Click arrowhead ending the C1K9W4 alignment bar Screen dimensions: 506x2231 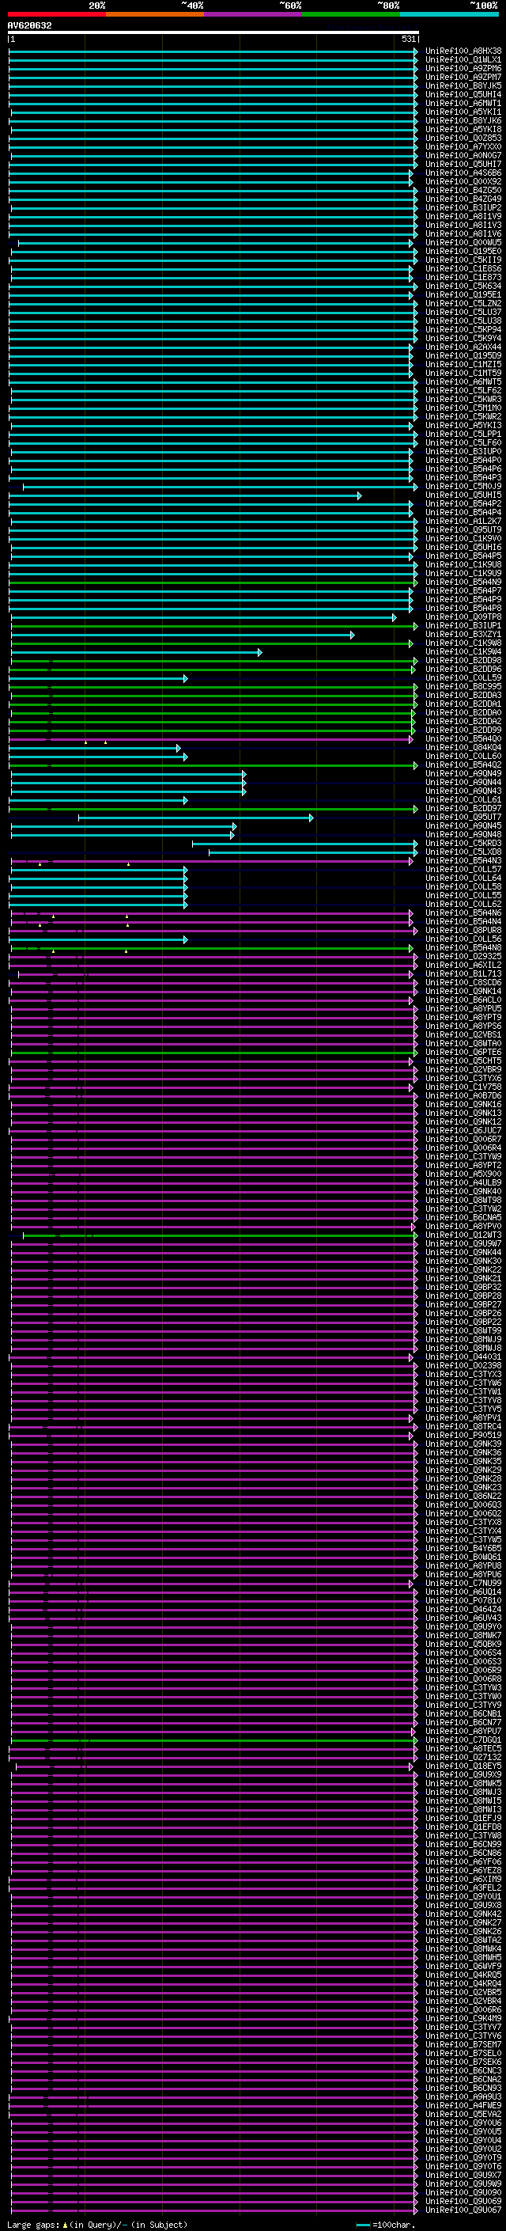(259, 652)
